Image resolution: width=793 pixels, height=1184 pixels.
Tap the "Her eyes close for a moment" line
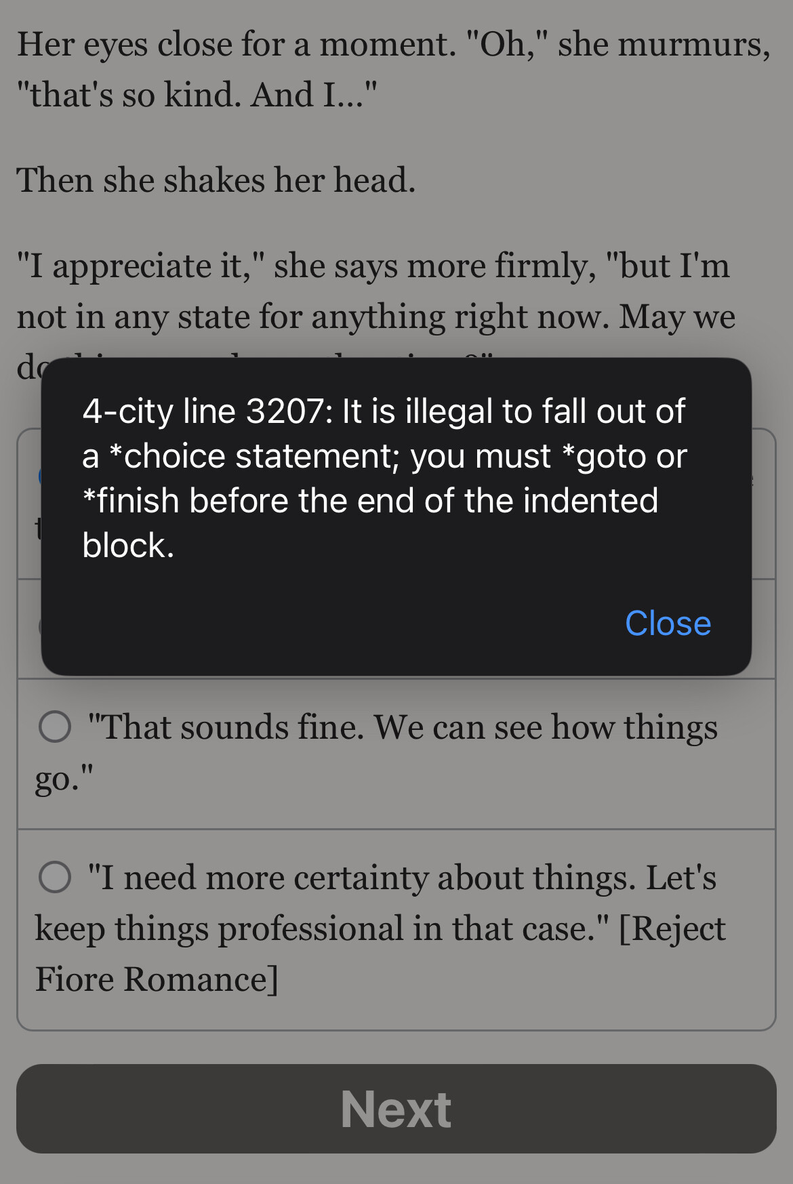(x=236, y=45)
